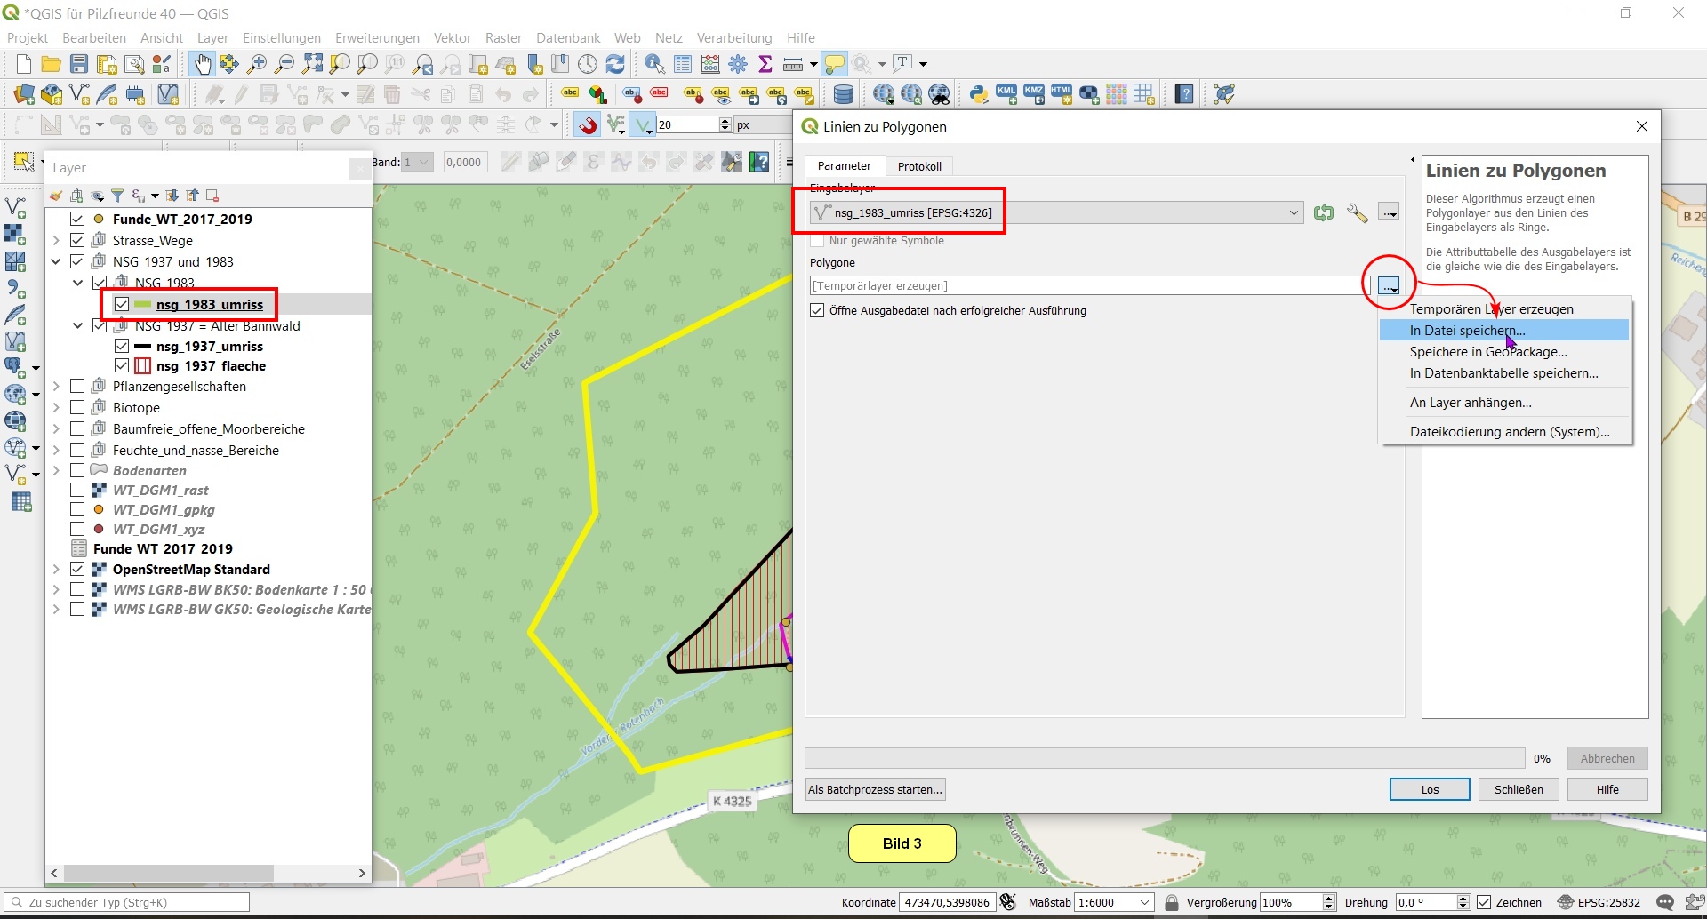Screen dimensions: 1707x919
Task: Select the Pan Map hand tool
Action: pyautogui.click(x=203, y=64)
